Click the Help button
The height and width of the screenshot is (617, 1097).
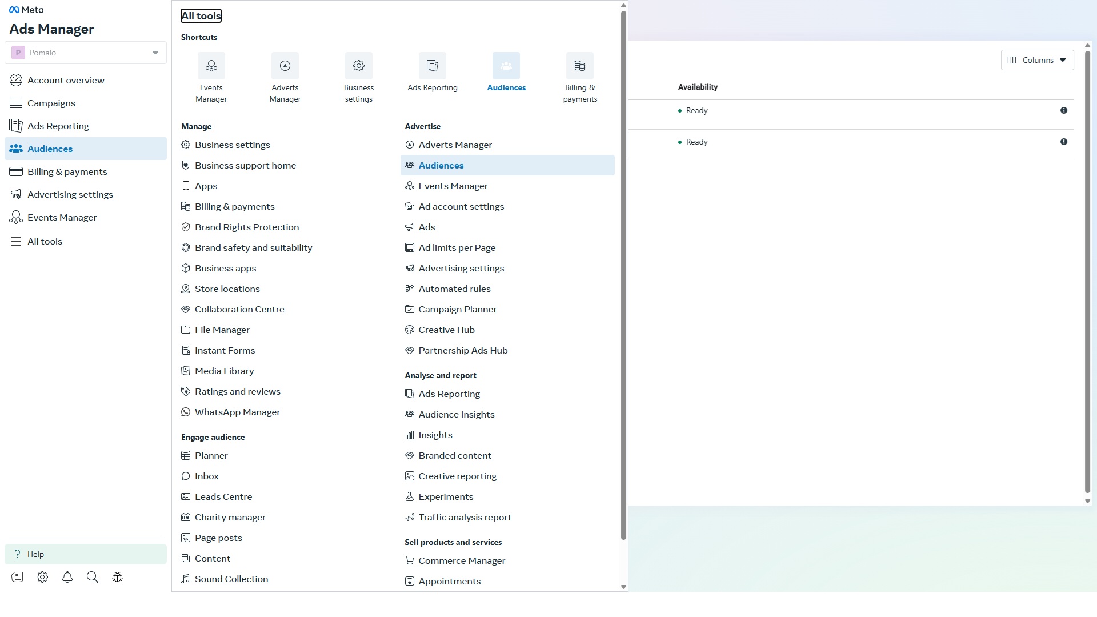click(86, 554)
